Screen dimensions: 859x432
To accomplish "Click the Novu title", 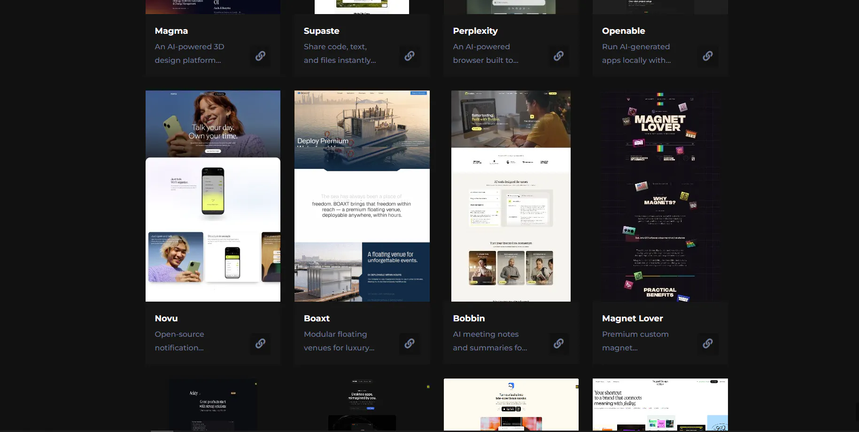I will pos(166,318).
